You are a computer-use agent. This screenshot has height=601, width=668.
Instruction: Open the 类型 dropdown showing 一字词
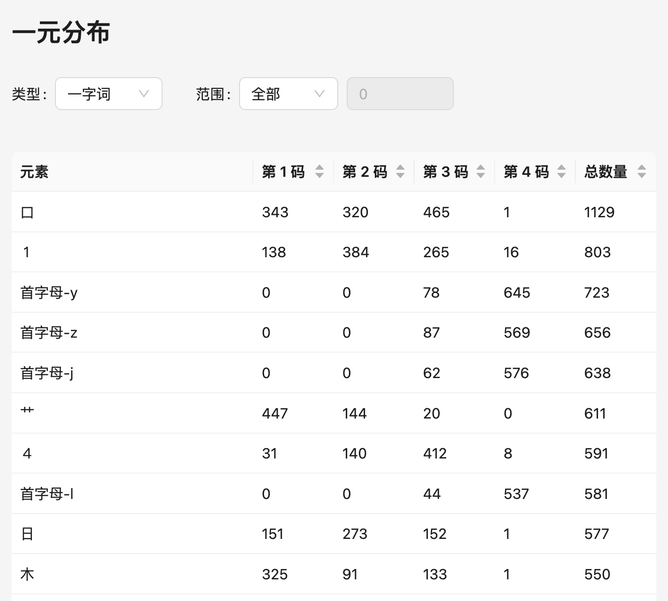pyautogui.click(x=108, y=94)
